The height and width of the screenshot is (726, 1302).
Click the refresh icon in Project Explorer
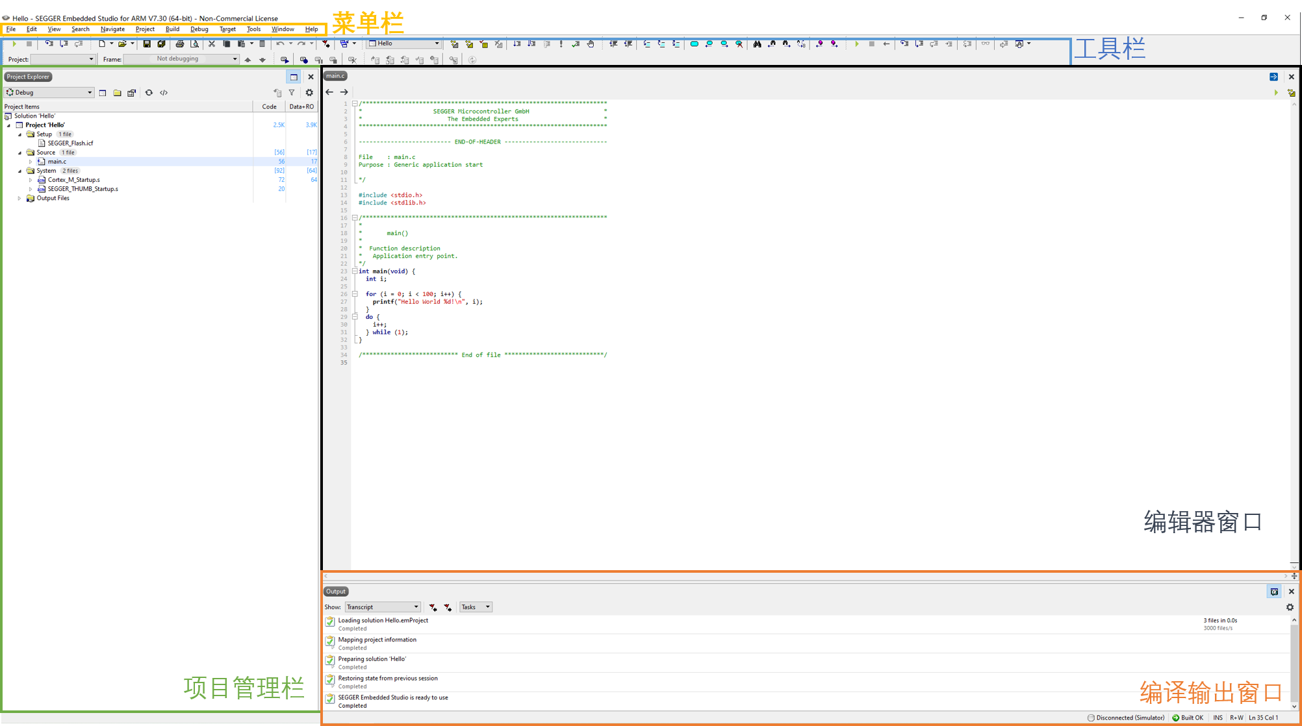149,93
